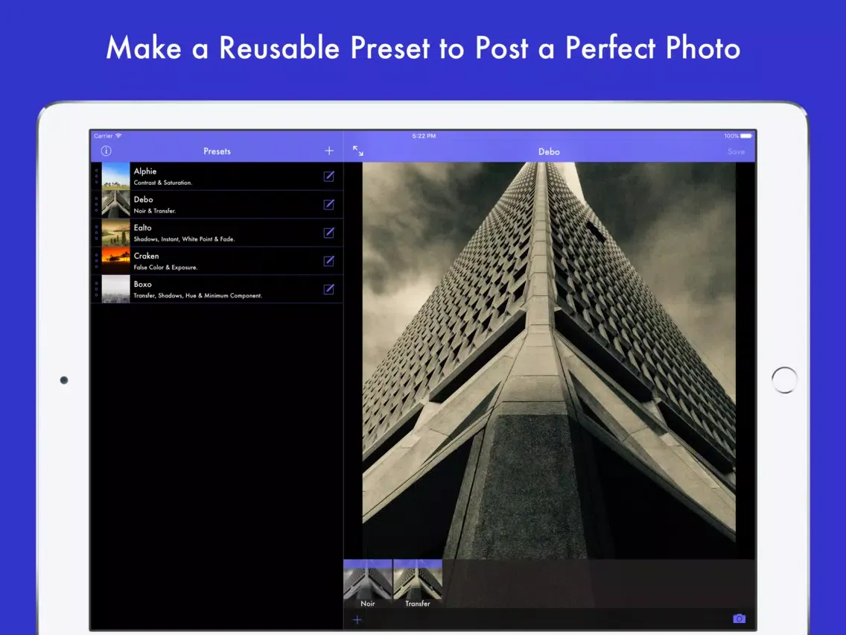The image size is (846, 635).
Task: Edit the Alphie preset
Action: [328, 176]
